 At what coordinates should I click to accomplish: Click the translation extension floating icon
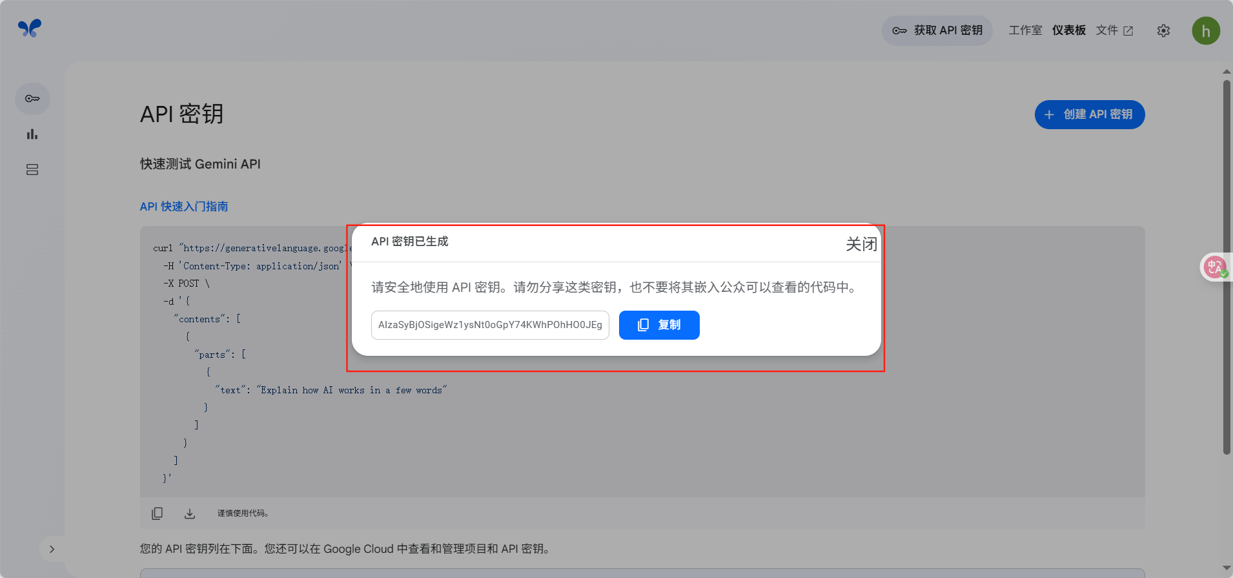point(1215,267)
